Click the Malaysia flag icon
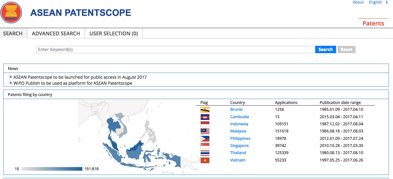393x179 pixels. coord(205,131)
